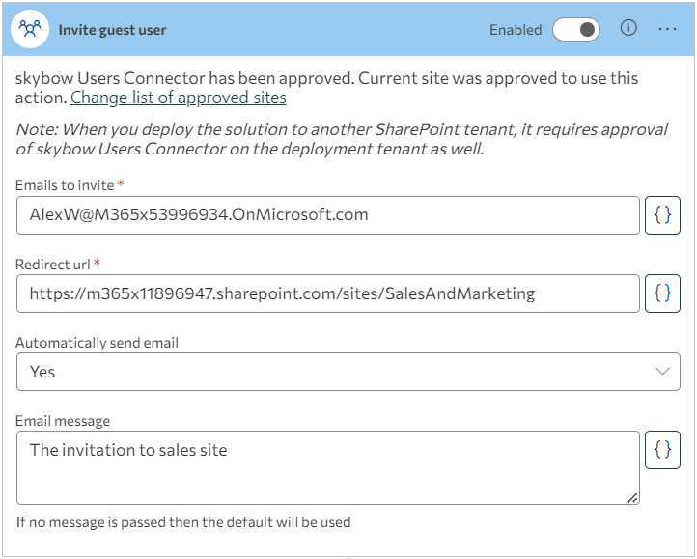The image size is (697, 559).
Task: Open the Change list of approved sites link
Action: pyautogui.click(x=179, y=98)
